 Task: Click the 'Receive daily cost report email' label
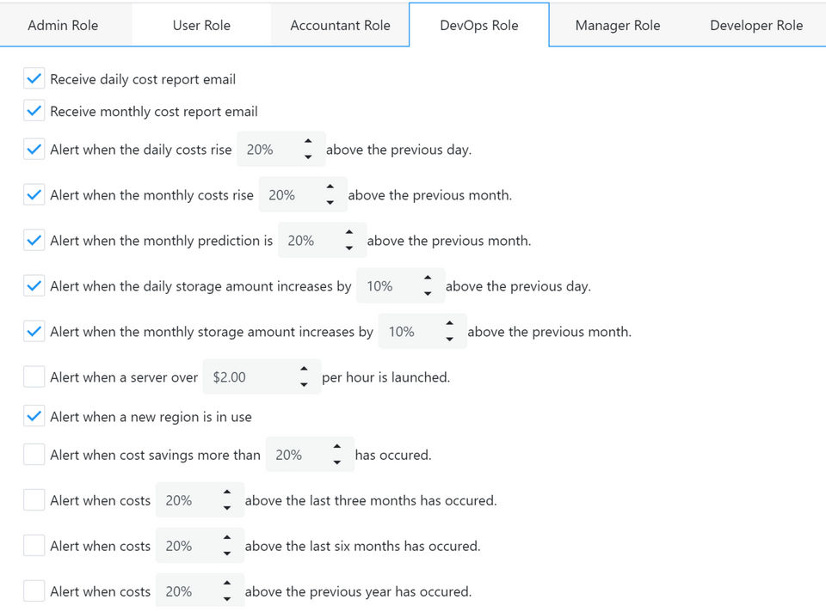(143, 79)
